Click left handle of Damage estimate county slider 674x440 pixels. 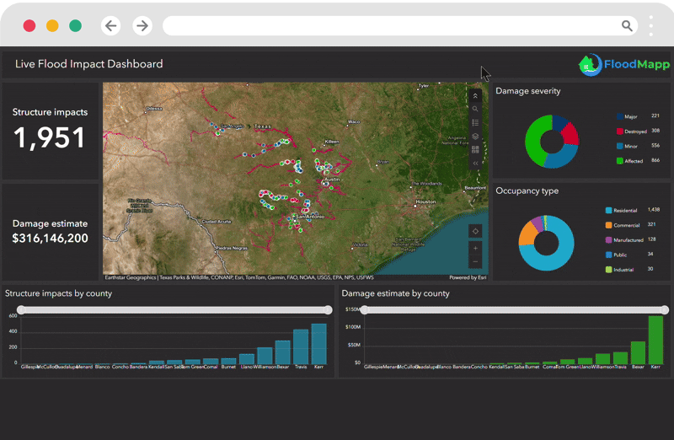pyautogui.click(x=365, y=309)
